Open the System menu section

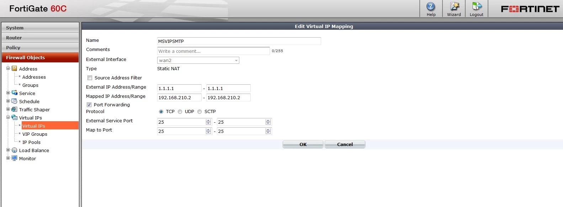pos(40,28)
